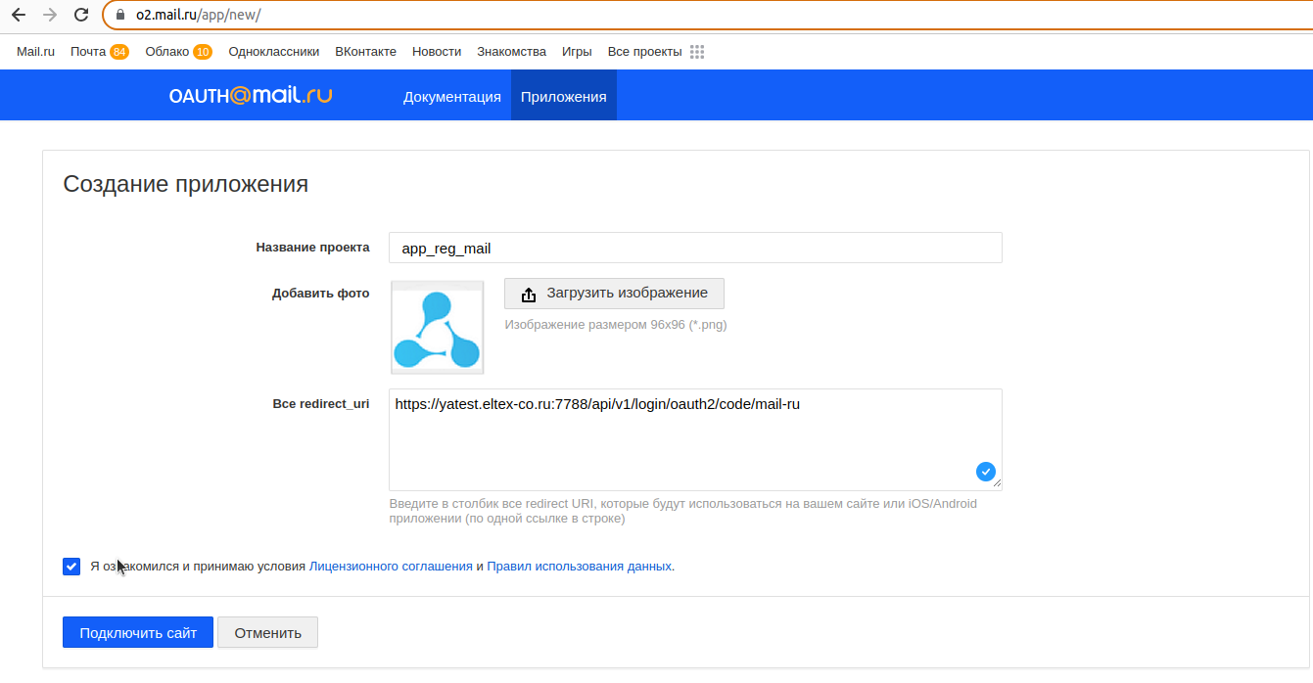The image size is (1313, 683).
Task: Click the browser forward arrow
Action: [x=50, y=15]
